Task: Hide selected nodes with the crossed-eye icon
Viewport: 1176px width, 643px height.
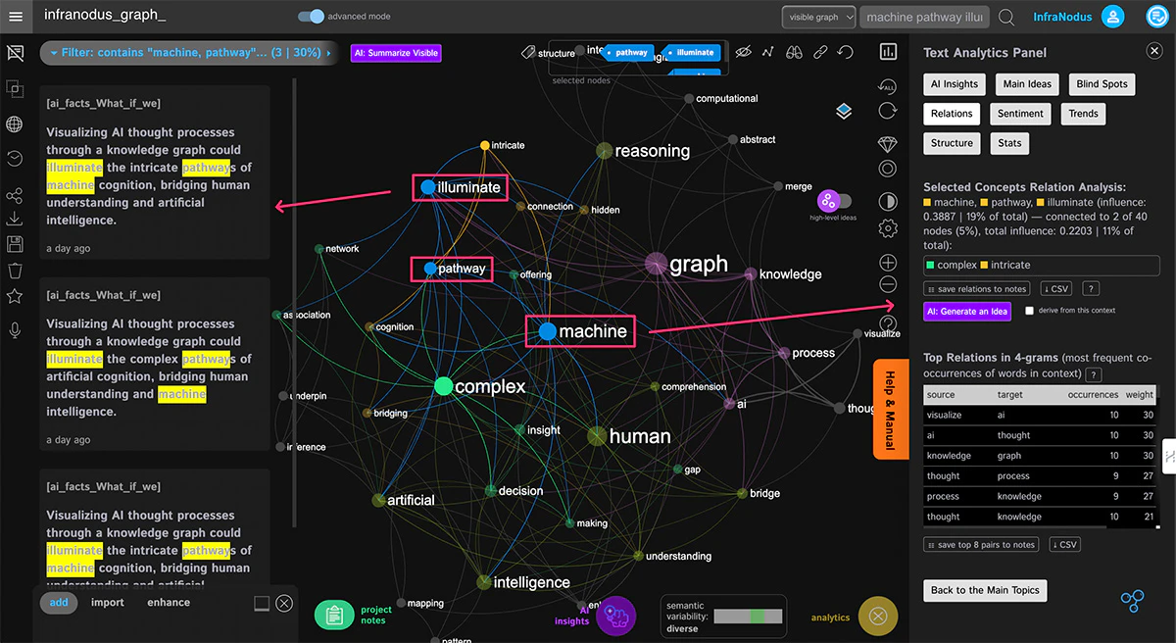Action: click(x=743, y=52)
